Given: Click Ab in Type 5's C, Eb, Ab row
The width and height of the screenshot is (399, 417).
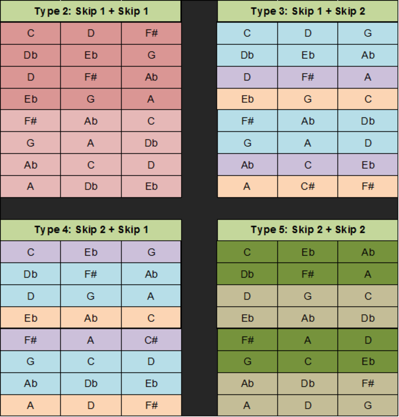Looking at the screenshot, I should pyautogui.click(x=368, y=252).
